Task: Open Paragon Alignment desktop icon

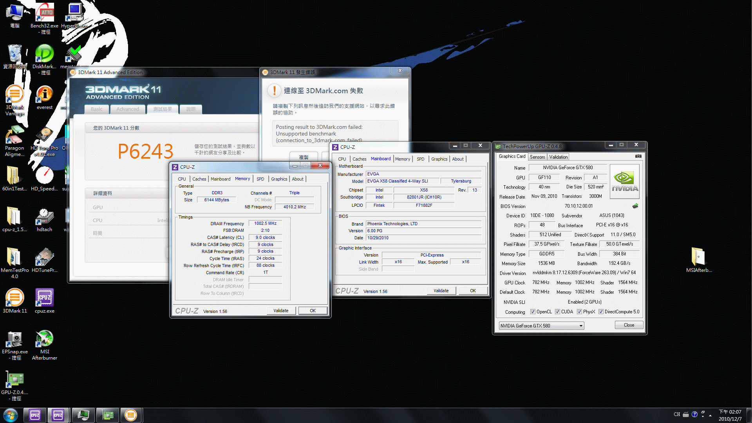Action: (14, 141)
